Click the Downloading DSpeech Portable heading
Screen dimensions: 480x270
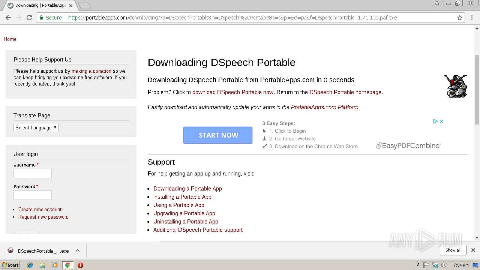coord(222,63)
